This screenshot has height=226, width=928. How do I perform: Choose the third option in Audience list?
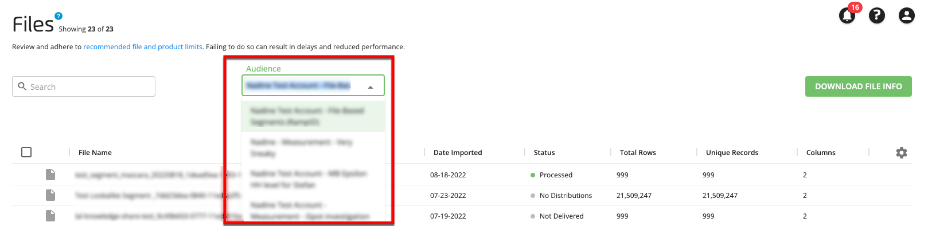click(x=313, y=179)
